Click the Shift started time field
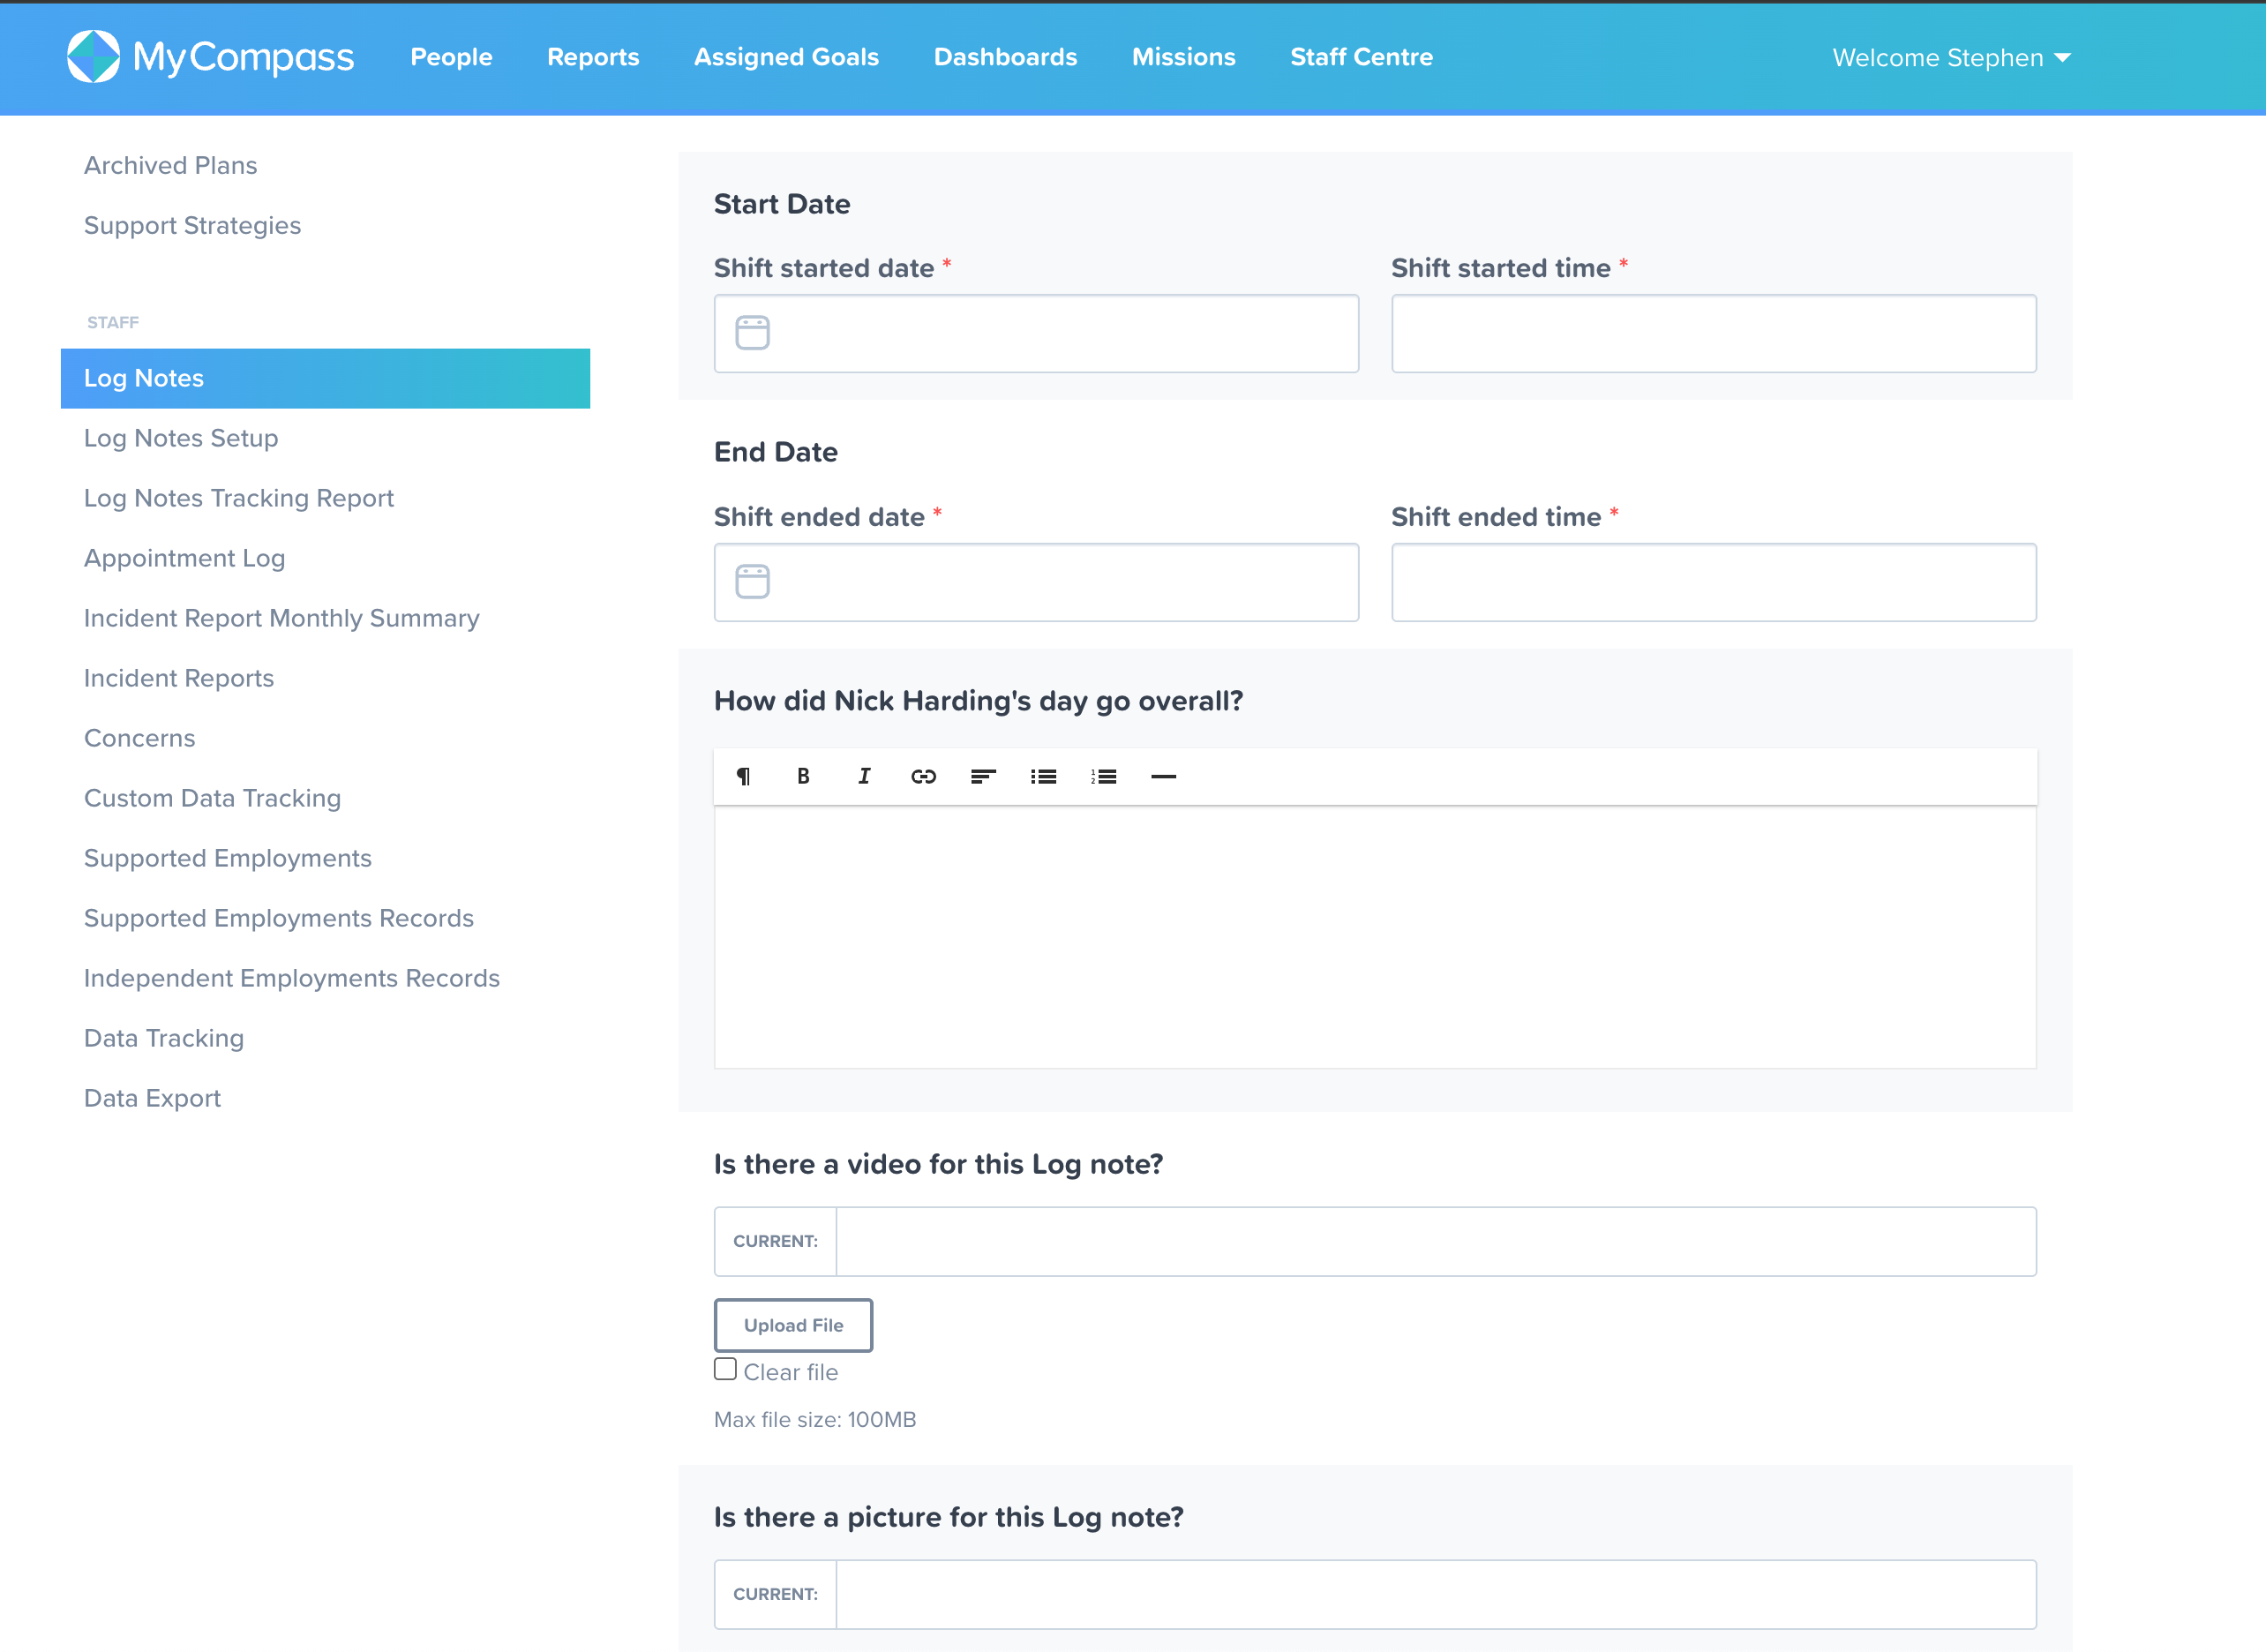2266x1652 pixels. (1713, 333)
